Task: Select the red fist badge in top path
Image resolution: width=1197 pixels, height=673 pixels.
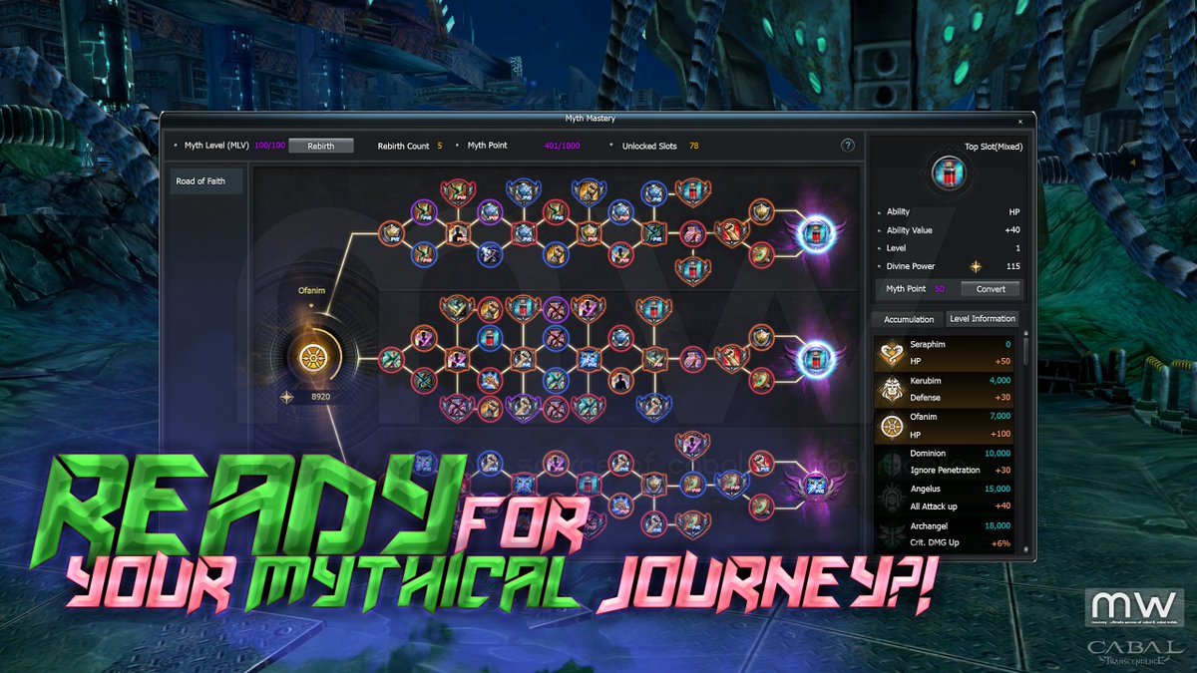Action: click(x=731, y=234)
